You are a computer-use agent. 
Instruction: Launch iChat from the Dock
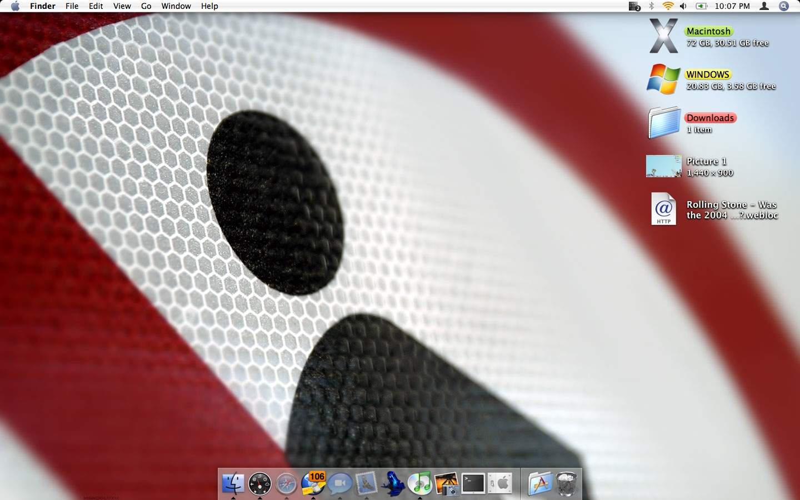(340, 483)
